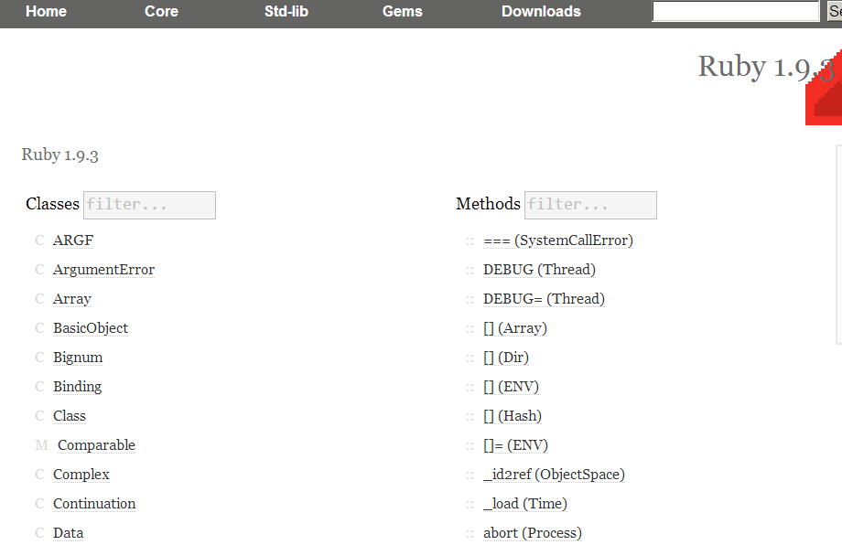The height and width of the screenshot is (545, 842).
Task: Open the === (SystemCallError) method link
Action: (x=558, y=240)
